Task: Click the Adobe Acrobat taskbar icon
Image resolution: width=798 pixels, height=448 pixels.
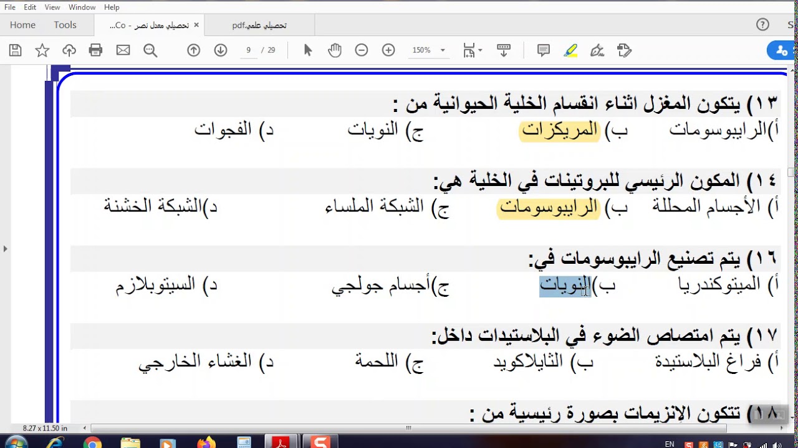Action: (x=281, y=442)
